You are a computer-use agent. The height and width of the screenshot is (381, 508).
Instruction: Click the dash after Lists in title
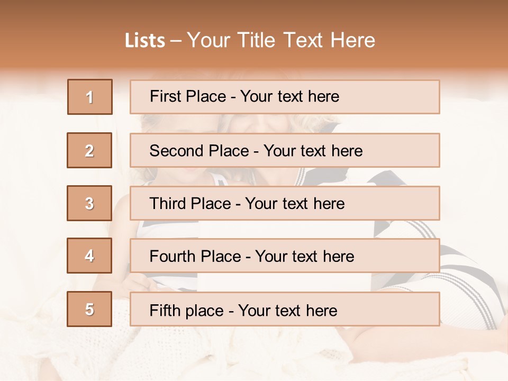[176, 41]
